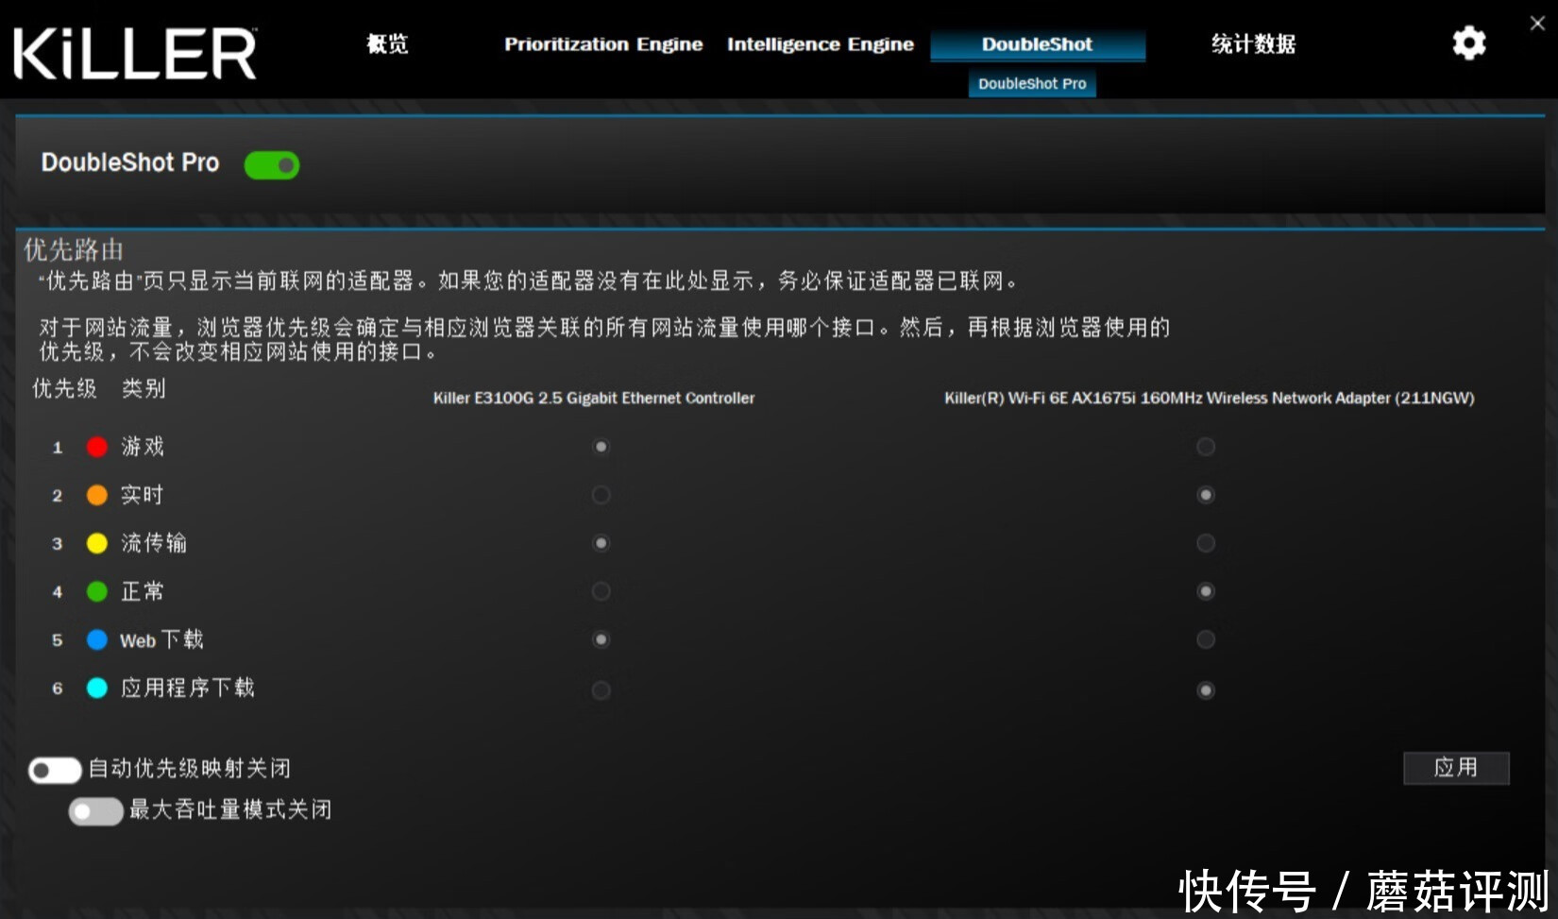
Task: Click the Web 下载 category label
Action: [161, 639]
